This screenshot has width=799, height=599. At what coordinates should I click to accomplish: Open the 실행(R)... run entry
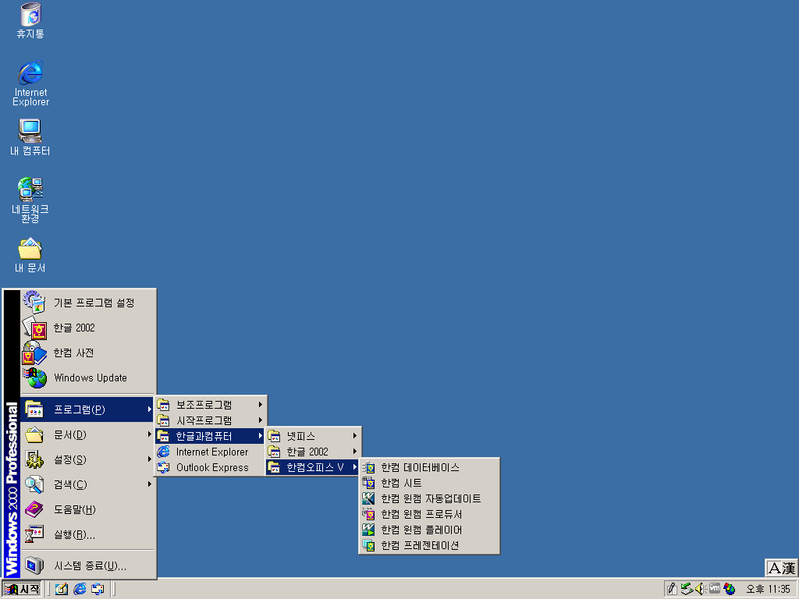(x=87, y=534)
